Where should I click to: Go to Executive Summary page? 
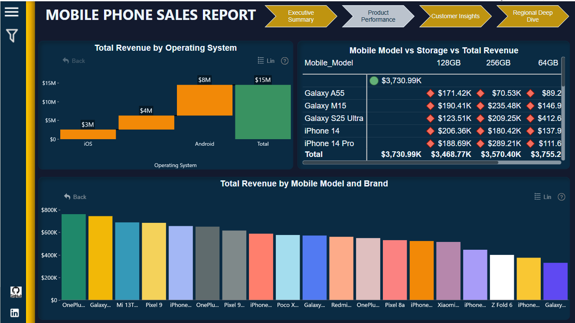tap(301, 16)
